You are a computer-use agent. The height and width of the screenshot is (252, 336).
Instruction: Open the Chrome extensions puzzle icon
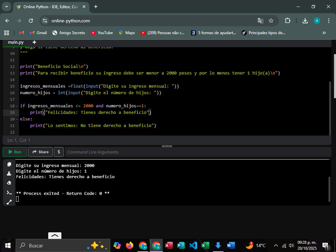(x=287, y=21)
